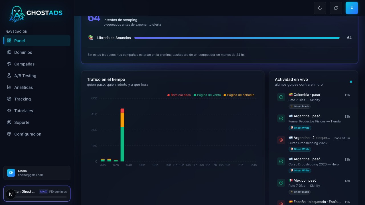The height and width of the screenshot is (205, 365).
Task: Click the small bar above 00h
Action: 103,160
